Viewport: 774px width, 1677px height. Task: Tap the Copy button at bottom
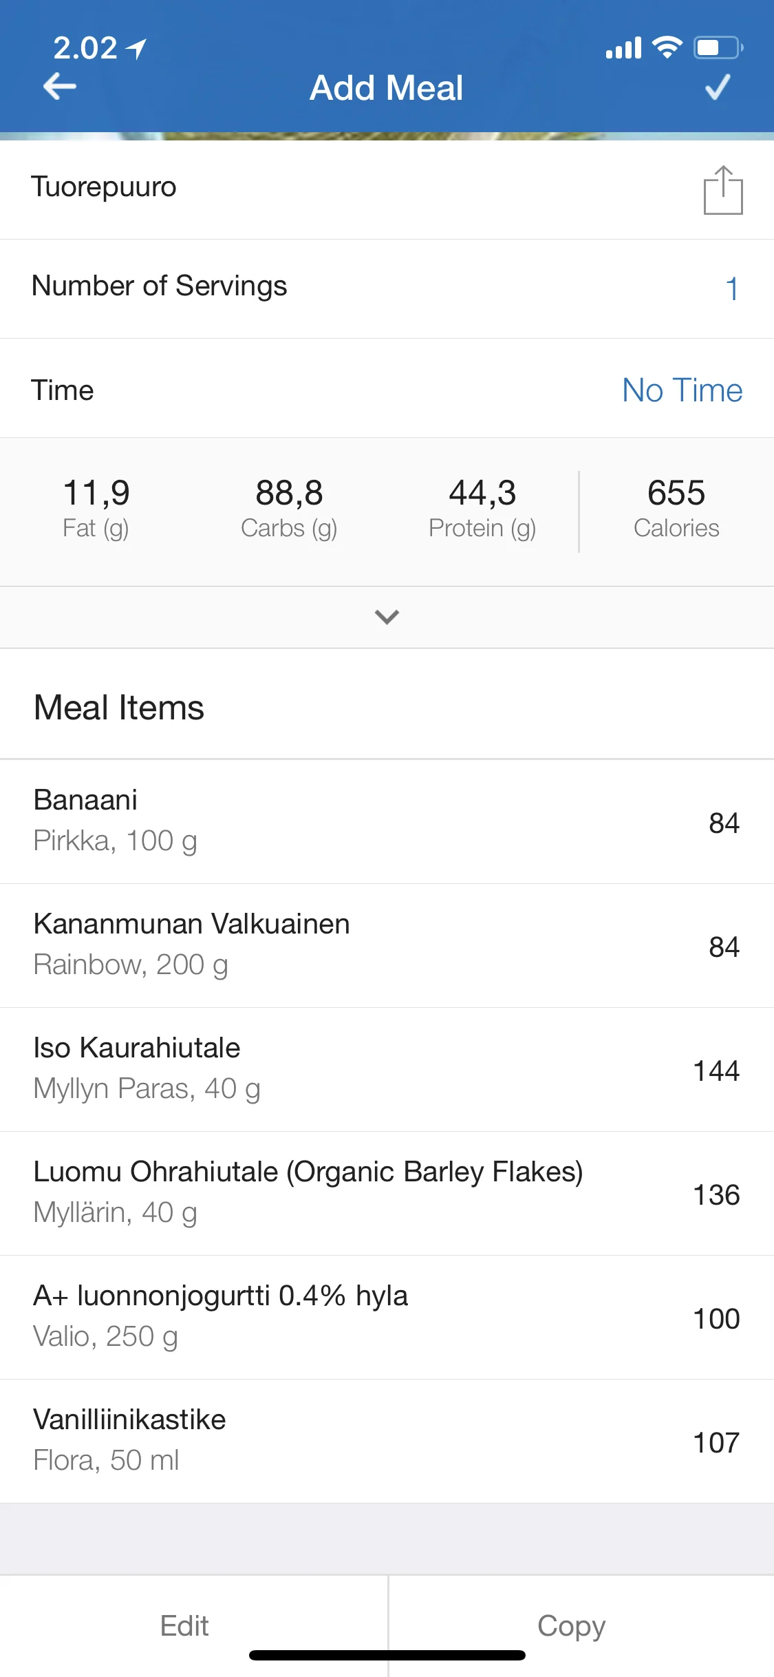point(571,1625)
